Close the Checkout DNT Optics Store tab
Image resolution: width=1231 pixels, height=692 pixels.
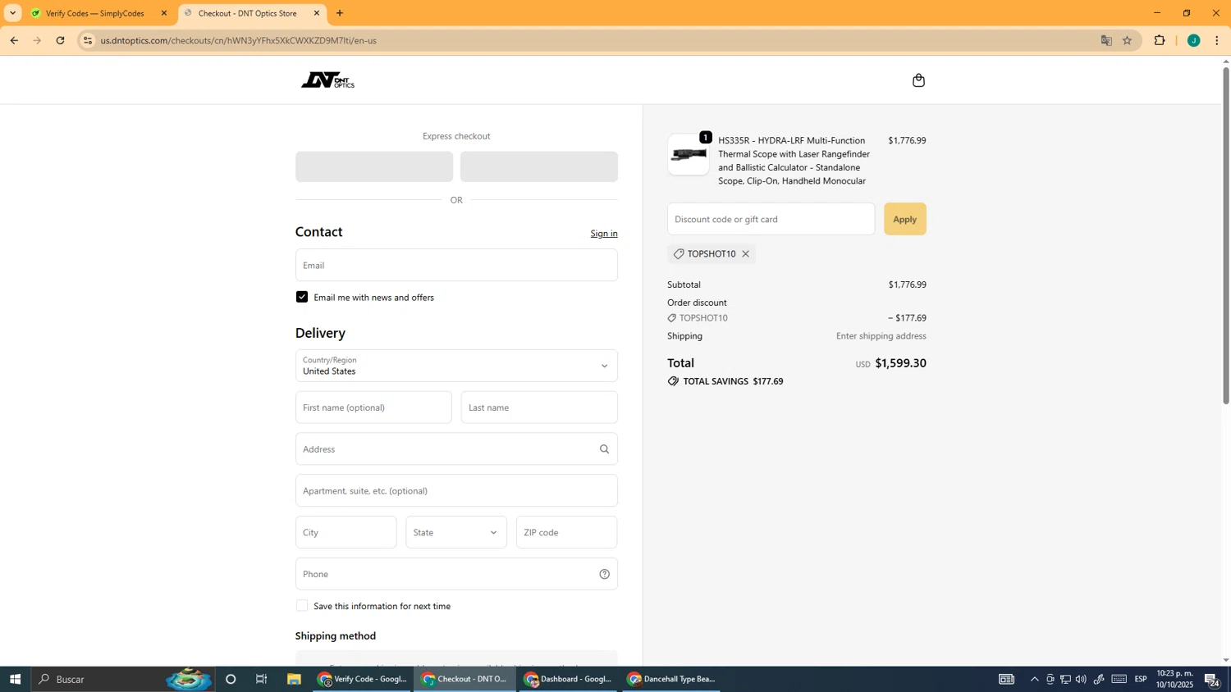pyautogui.click(x=317, y=13)
